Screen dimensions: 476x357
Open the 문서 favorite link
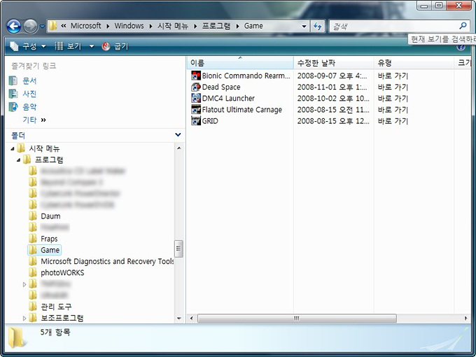pyautogui.click(x=29, y=80)
